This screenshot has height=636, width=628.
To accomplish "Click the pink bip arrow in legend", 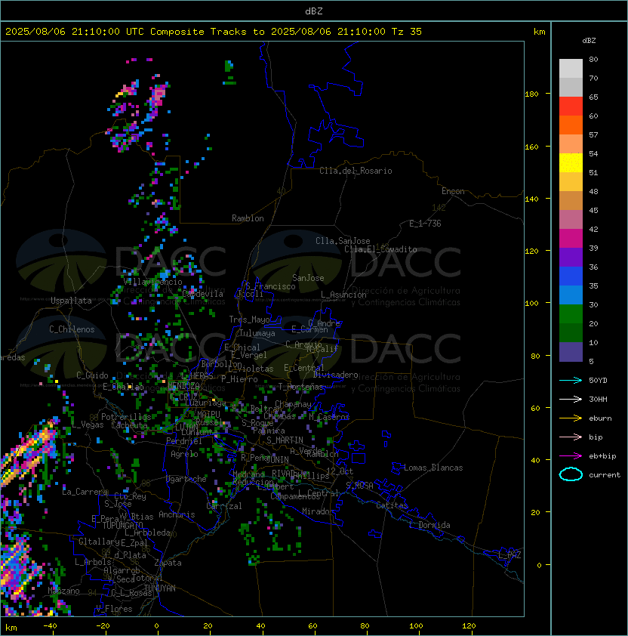I will pos(571,437).
